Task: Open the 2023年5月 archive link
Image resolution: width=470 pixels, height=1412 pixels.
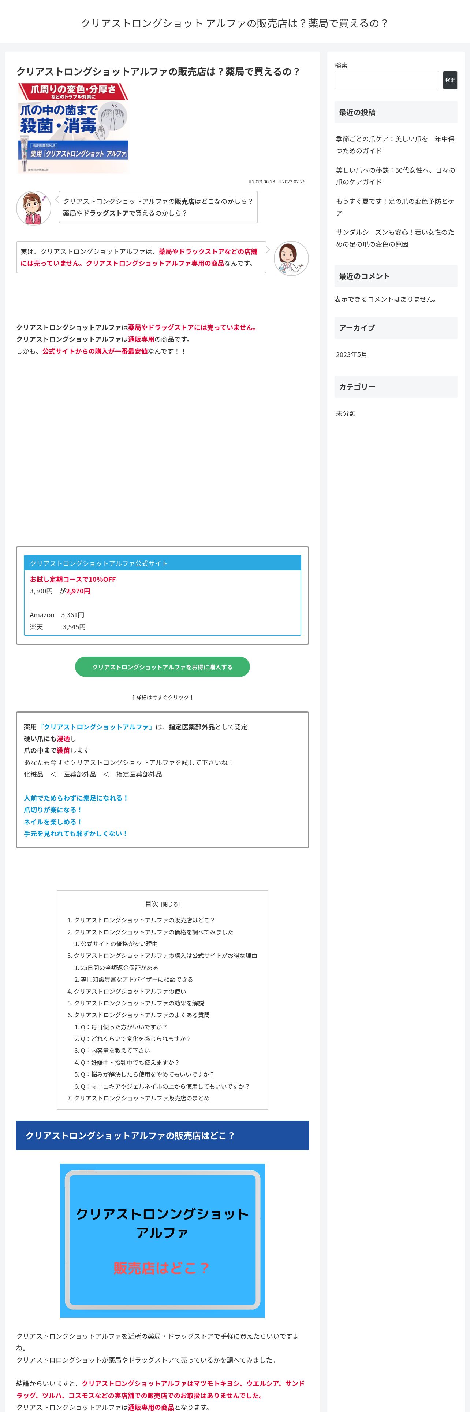Action: pyautogui.click(x=351, y=354)
